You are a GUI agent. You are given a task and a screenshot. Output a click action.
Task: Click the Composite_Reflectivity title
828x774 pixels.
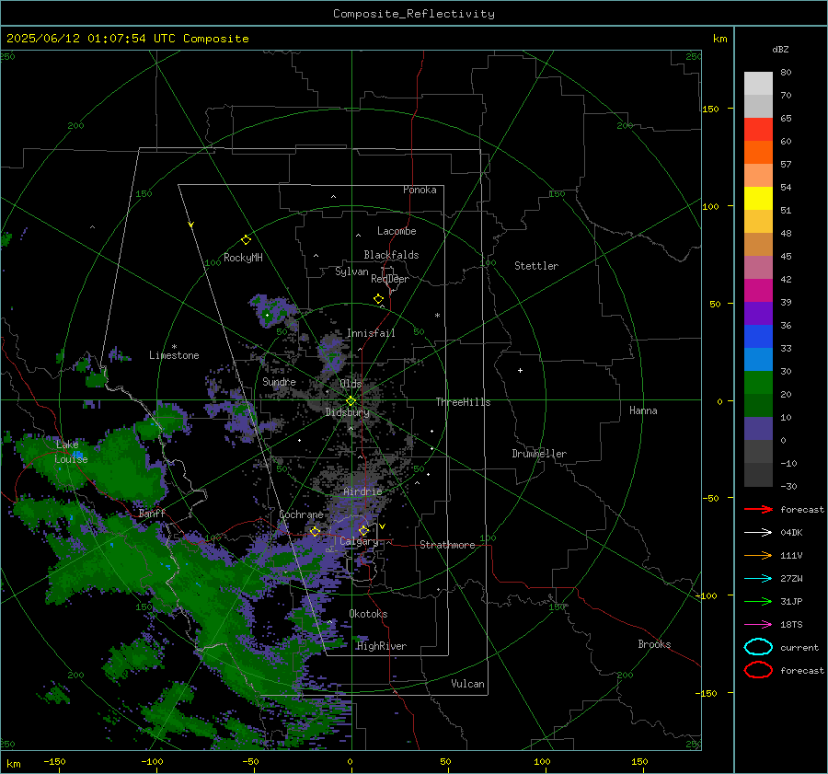(x=413, y=14)
